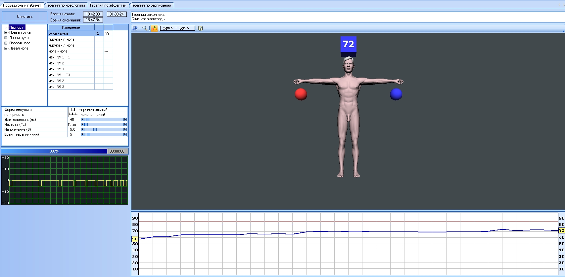Click the 100% therapy progress bar
The height and width of the screenshot is (277, 565).
[x=54, y=151]
